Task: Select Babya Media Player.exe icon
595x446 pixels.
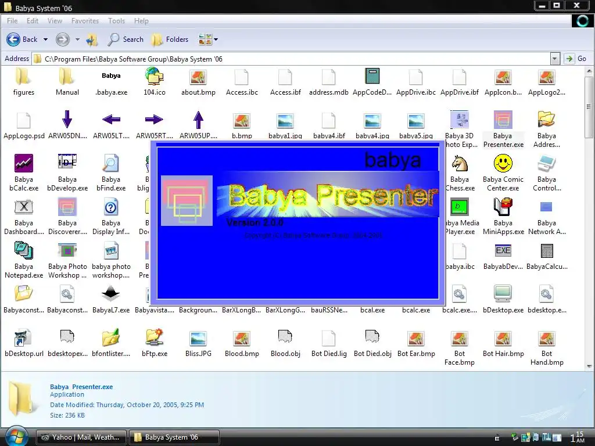Action: (x=460, y=207)
